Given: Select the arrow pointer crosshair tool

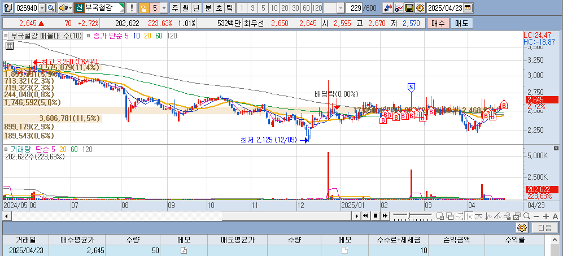Looking at the screenshot, I should (x=470, y=216).
